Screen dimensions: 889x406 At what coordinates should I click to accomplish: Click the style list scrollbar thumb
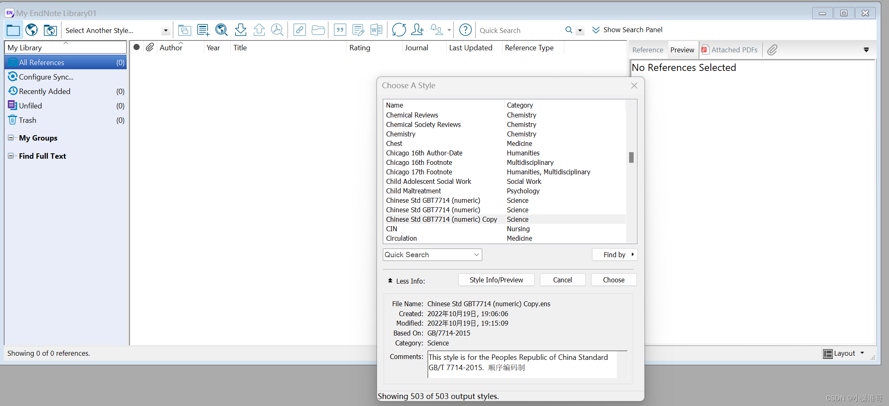click(x=631, y=157)
